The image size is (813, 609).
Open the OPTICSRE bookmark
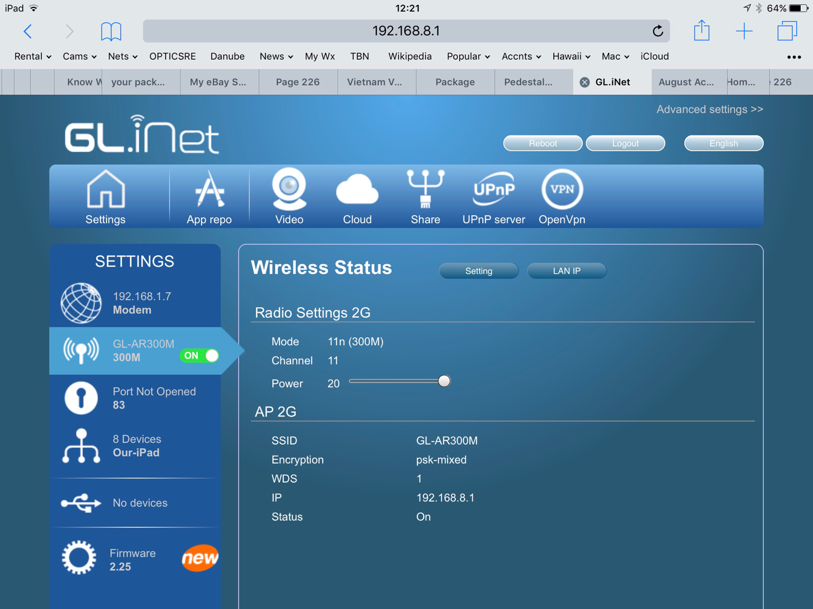pyautogui.click(x=173, y=57)
